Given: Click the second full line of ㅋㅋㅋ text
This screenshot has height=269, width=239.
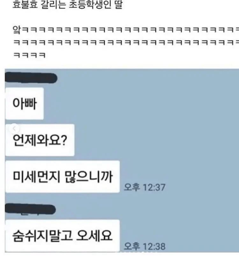Looking at the screenshot, I should pyautogui.click(x=126, y=42).
